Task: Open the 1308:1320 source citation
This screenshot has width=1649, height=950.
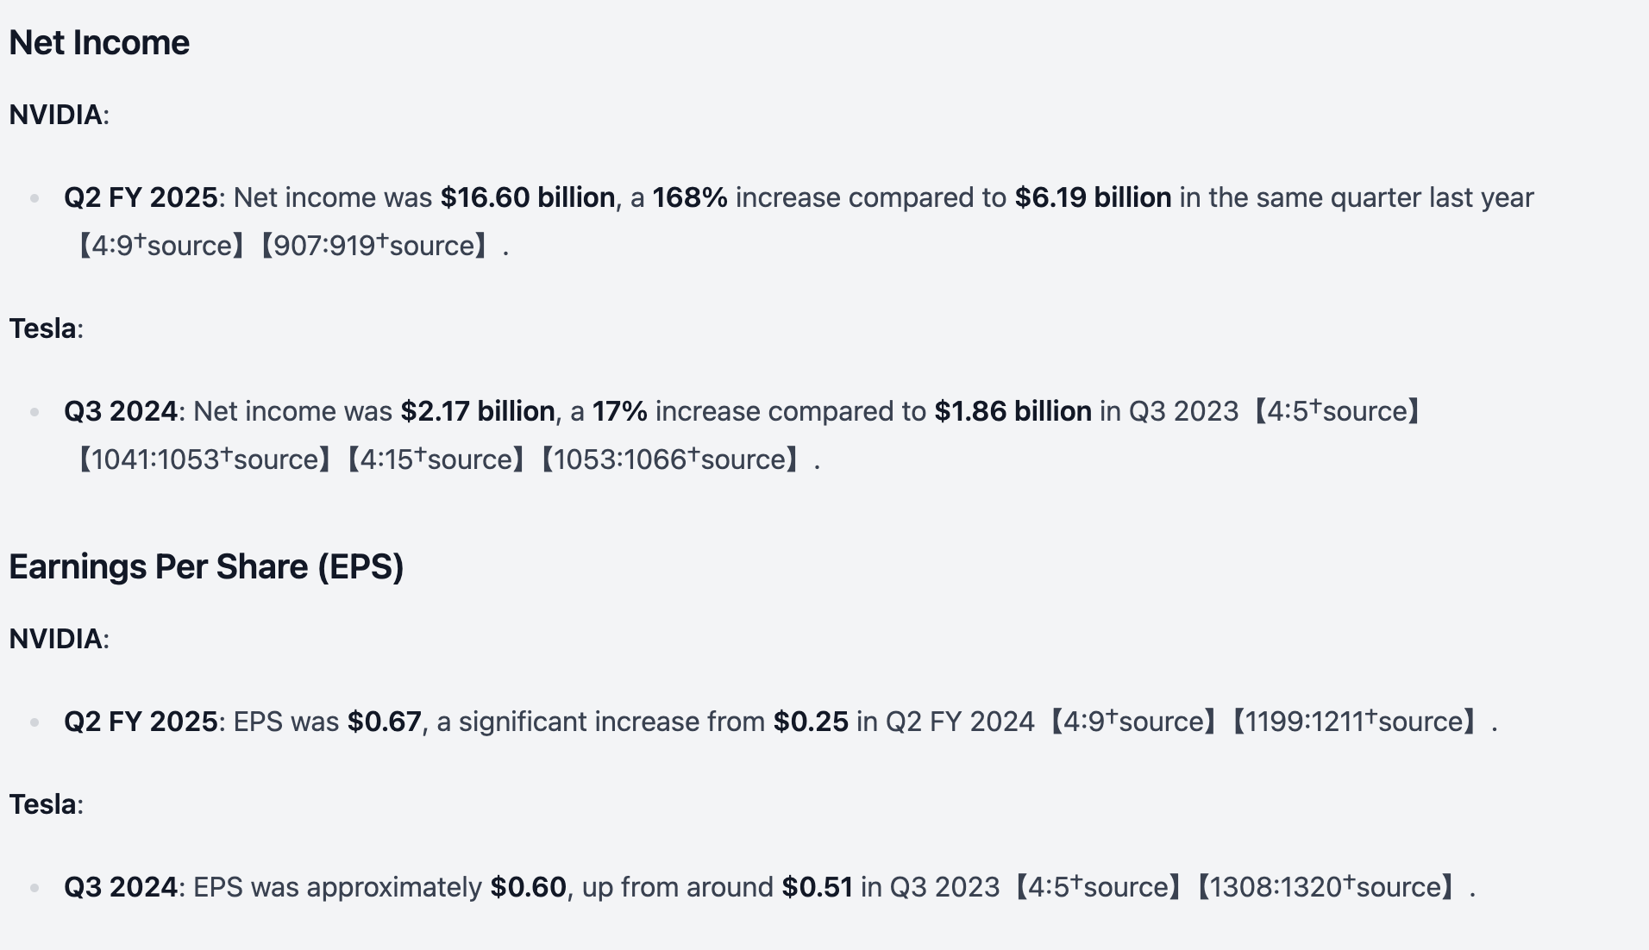Action: [1324, 888]
